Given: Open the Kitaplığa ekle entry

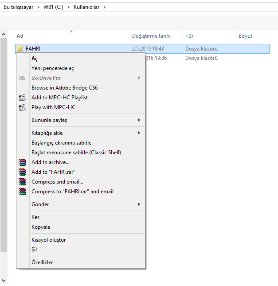Looking at the screenshot, I should [x=81, y=133].
